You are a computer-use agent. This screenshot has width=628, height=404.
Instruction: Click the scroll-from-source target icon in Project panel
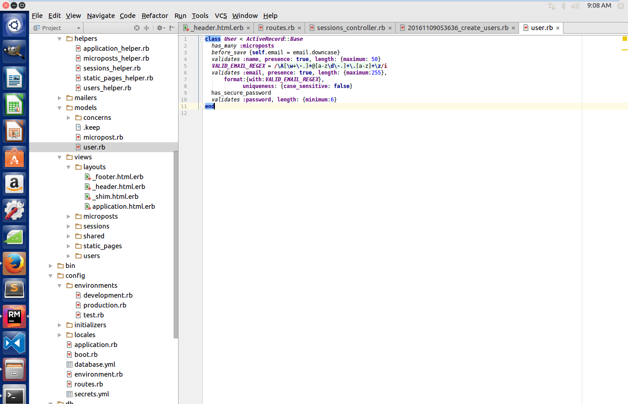137,28
